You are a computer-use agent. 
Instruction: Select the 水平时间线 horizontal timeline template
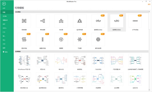(135, 21)
